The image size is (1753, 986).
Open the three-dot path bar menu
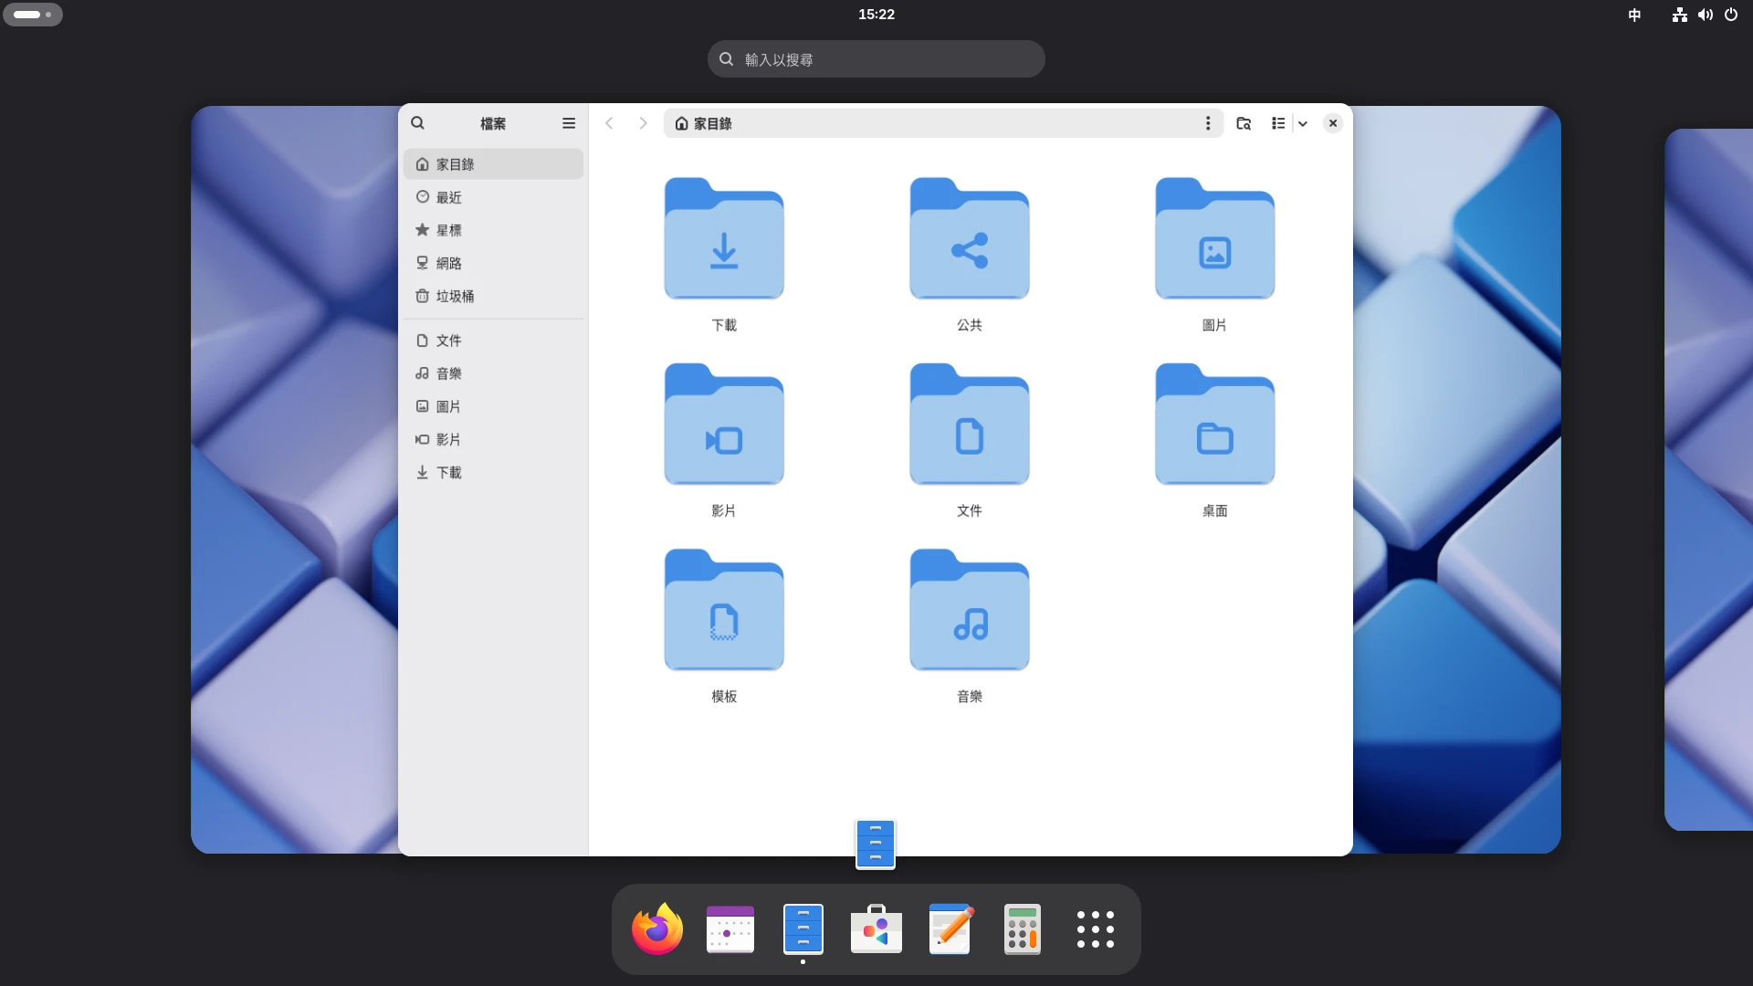(x=1208, y=123)
